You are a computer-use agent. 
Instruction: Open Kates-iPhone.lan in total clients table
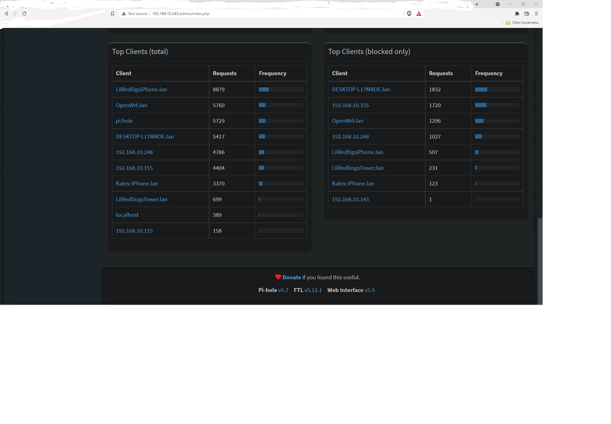tap(137, 183)
